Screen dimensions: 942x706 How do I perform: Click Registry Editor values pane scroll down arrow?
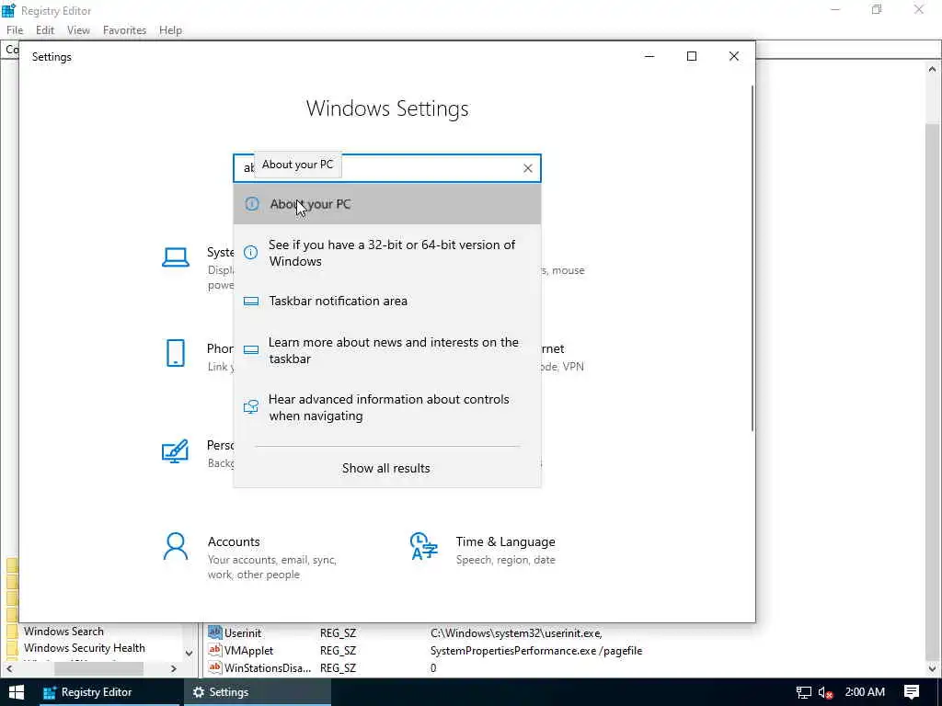pos(932,668)
